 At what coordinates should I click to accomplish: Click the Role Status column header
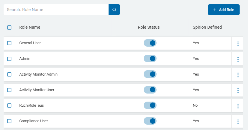tap(149, 27)
